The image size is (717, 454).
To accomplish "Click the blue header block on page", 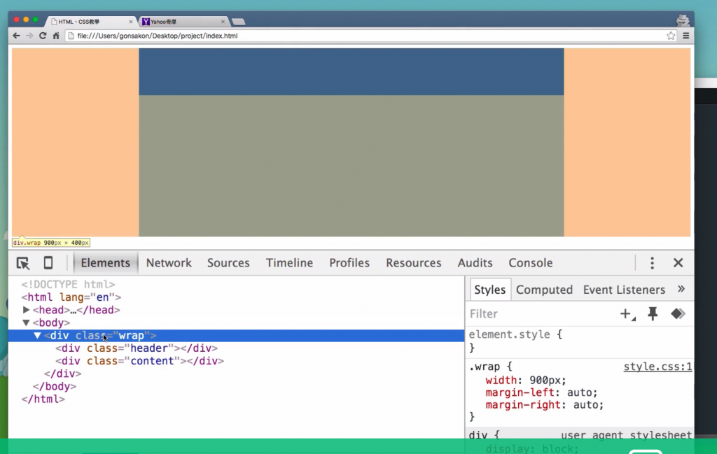I will [351, 72].
